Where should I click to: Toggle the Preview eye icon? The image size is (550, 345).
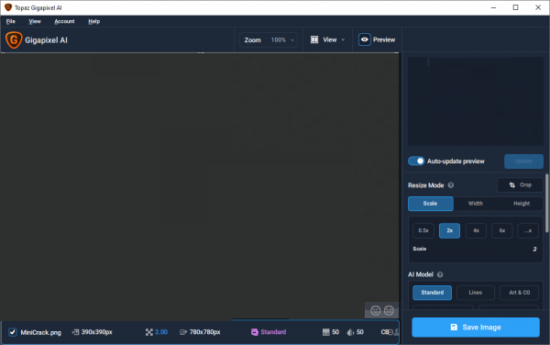365,39
